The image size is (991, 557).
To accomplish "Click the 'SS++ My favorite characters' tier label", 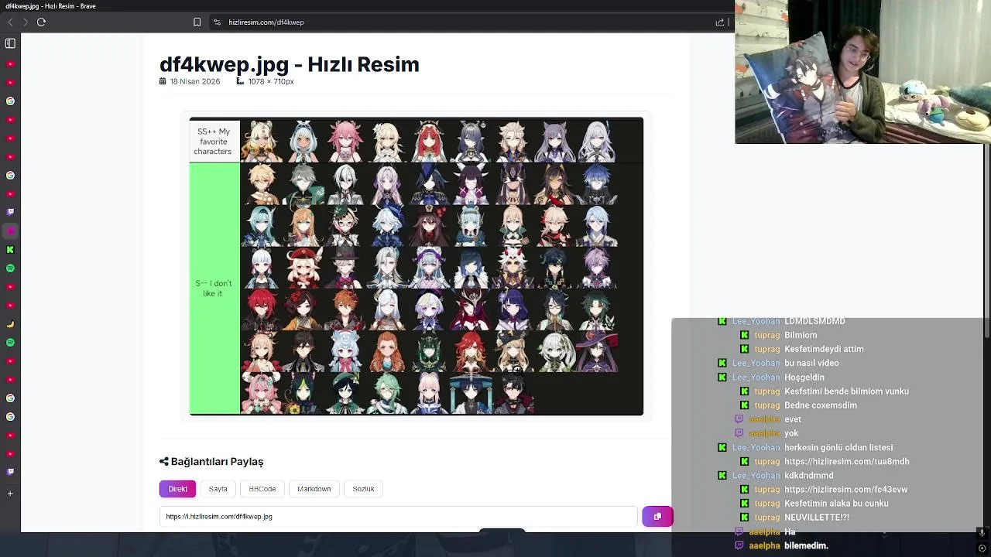I will pos(214,142).
